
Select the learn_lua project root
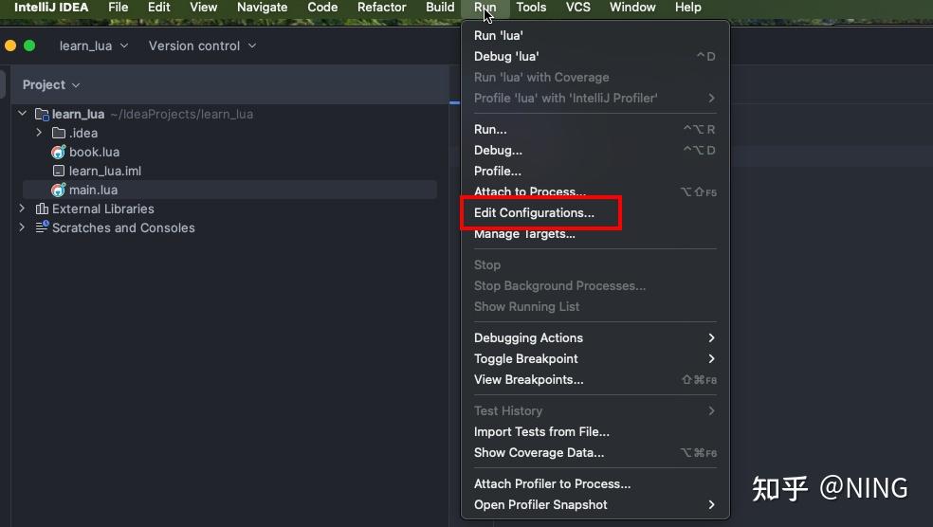click(x=229, y=114)
